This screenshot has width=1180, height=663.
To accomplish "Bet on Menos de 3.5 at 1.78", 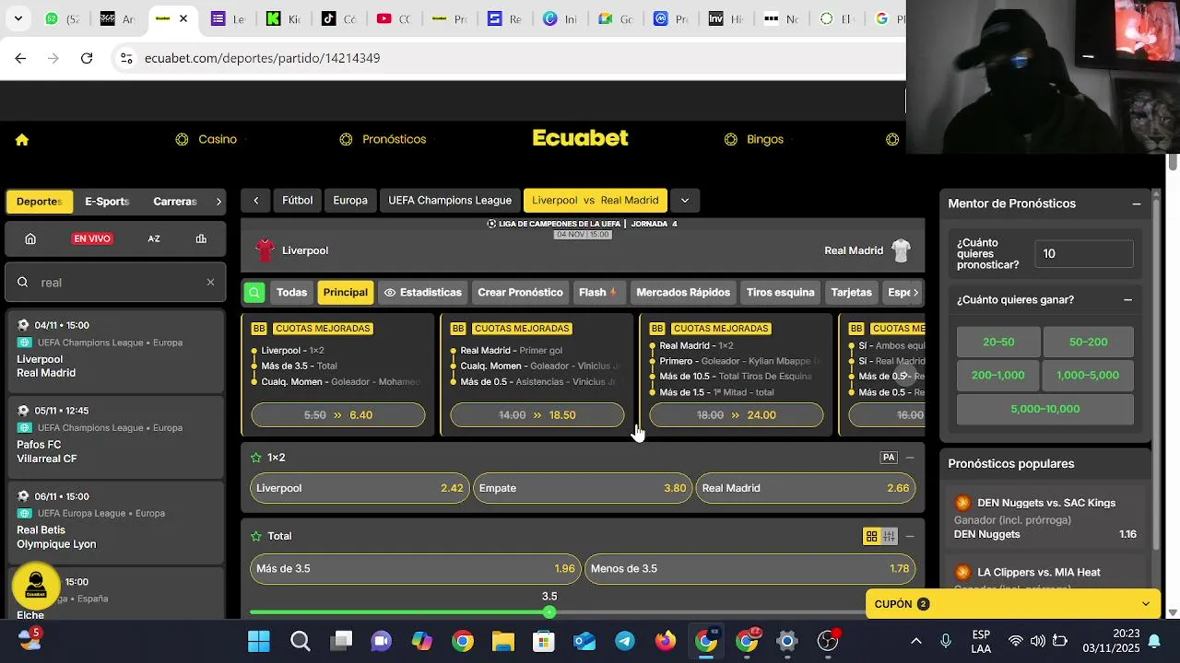I will 750,569.
